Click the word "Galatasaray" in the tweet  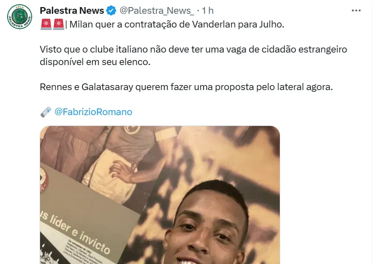point(107,87)
